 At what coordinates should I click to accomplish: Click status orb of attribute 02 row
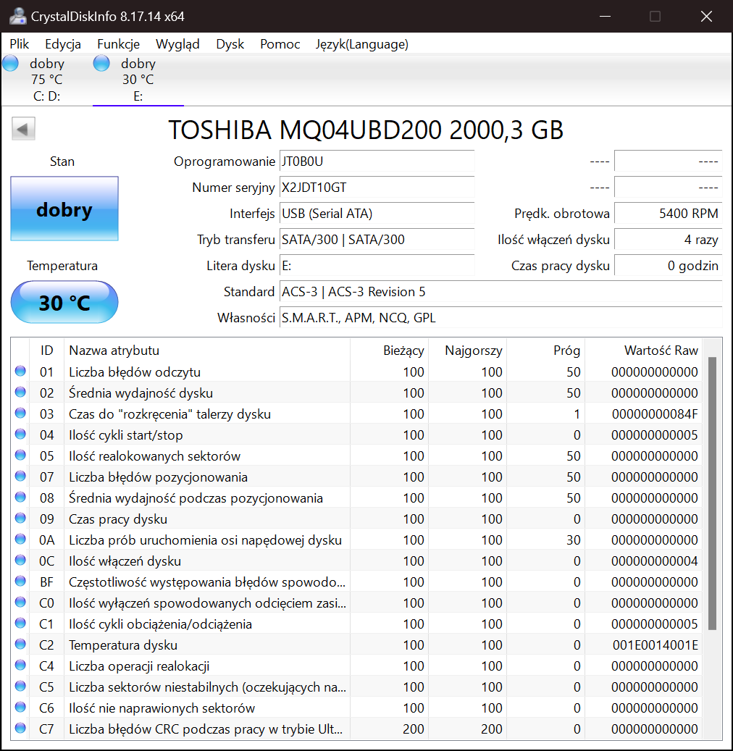click(x=20, y=392)
